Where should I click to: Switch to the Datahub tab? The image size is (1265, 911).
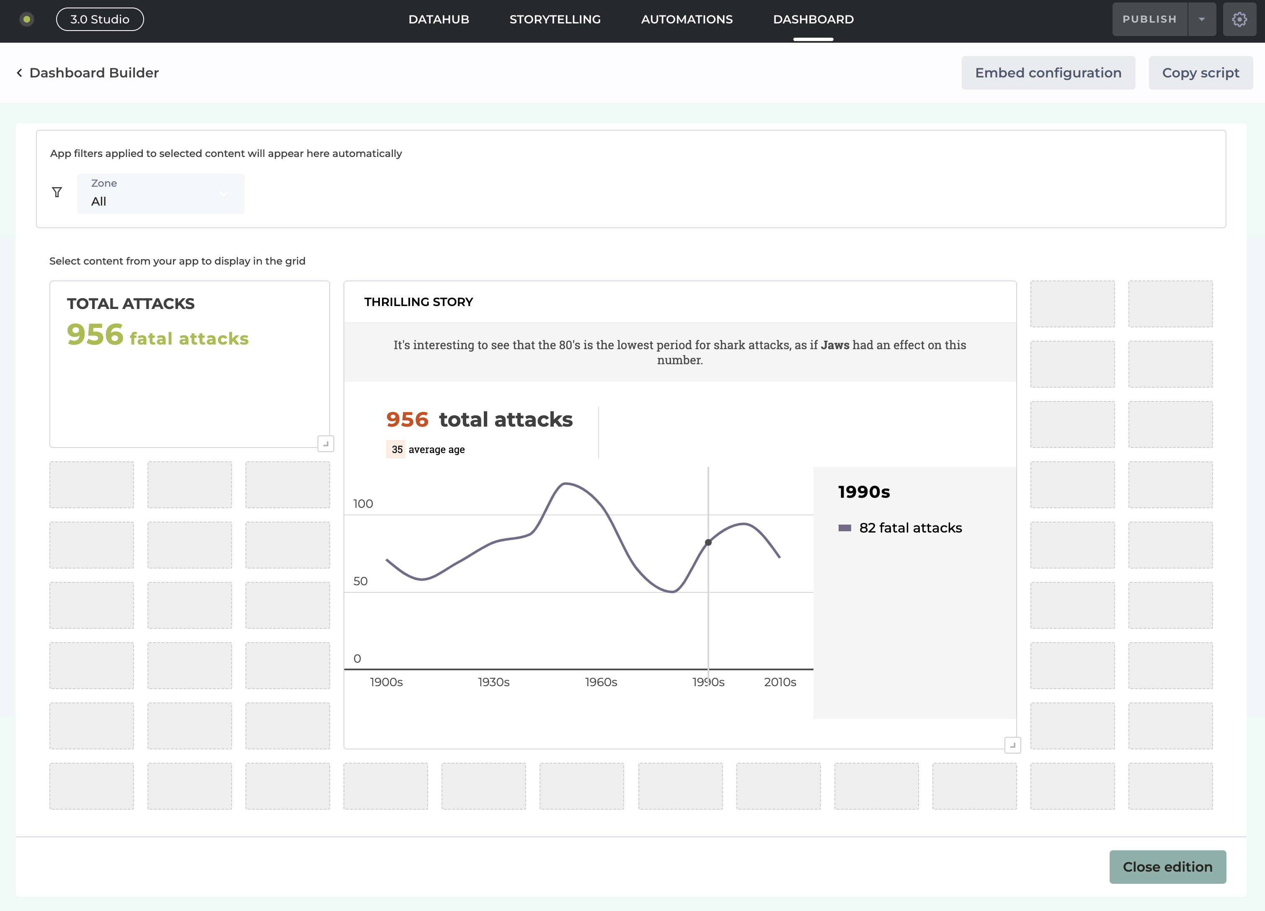pos(439,20)
